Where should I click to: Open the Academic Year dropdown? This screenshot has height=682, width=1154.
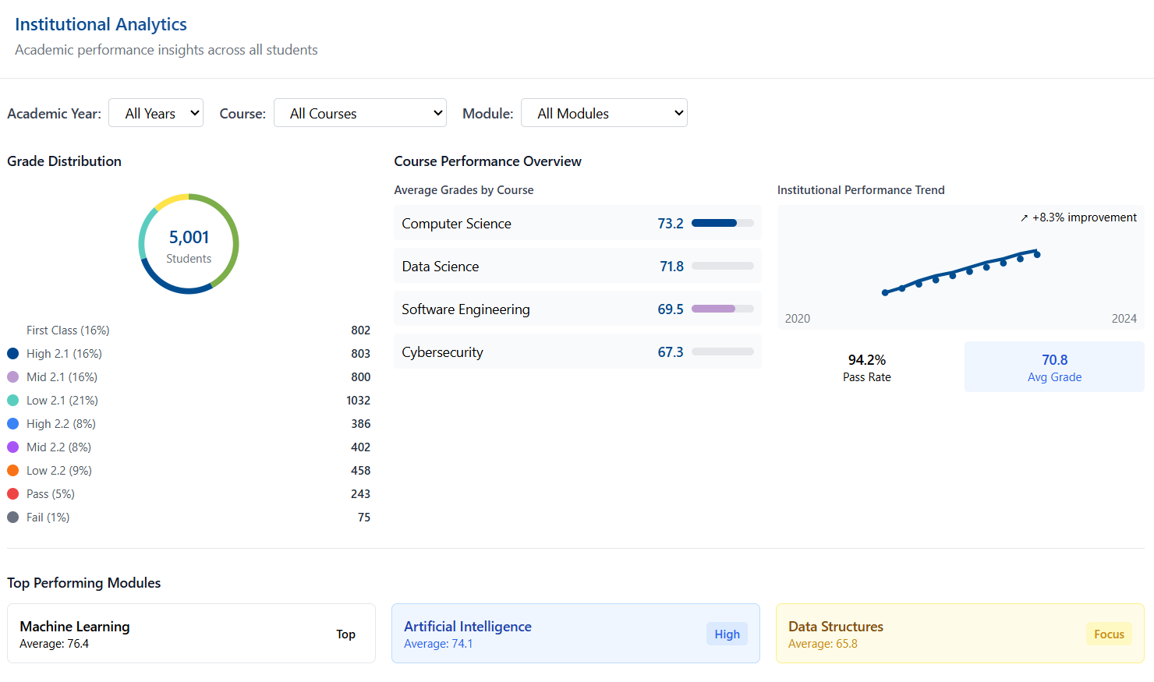tap(156, 112)
